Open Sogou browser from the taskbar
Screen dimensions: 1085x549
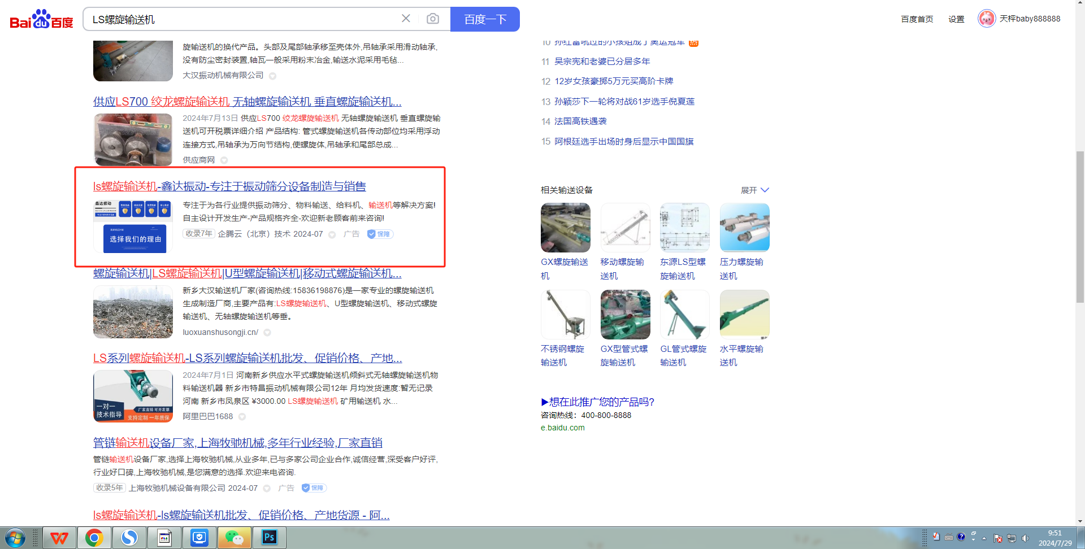point(129,538)
